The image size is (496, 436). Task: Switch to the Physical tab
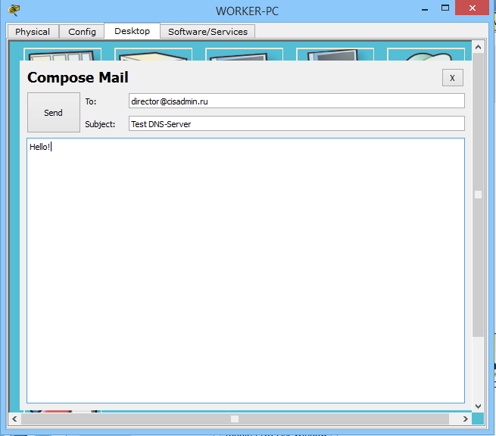tap(33, 32)
